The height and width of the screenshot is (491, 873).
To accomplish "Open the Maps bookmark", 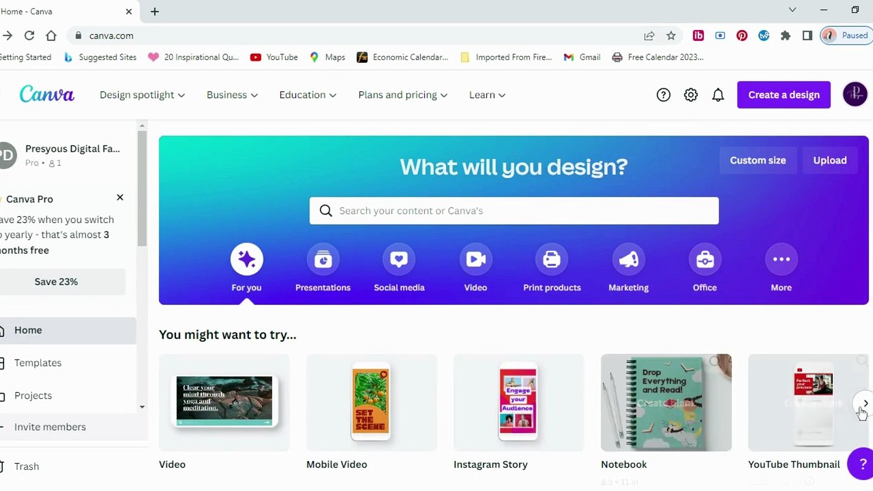I will pos(327,57).
